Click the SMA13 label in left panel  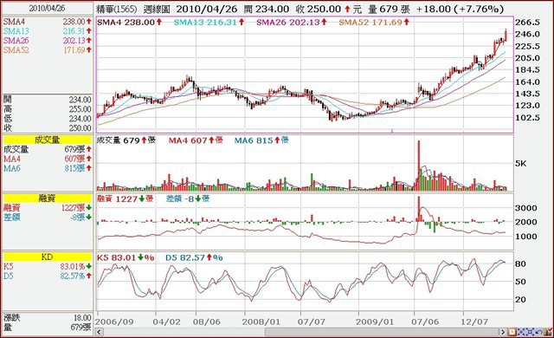[16, 31]
